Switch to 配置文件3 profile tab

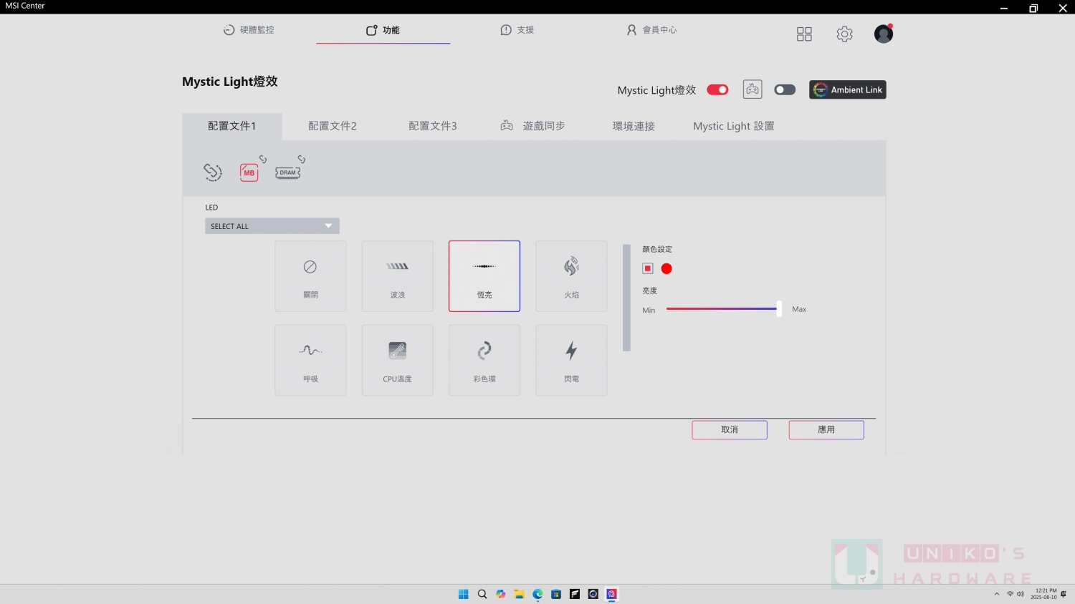pyautogui.click(x=433, y=126)
